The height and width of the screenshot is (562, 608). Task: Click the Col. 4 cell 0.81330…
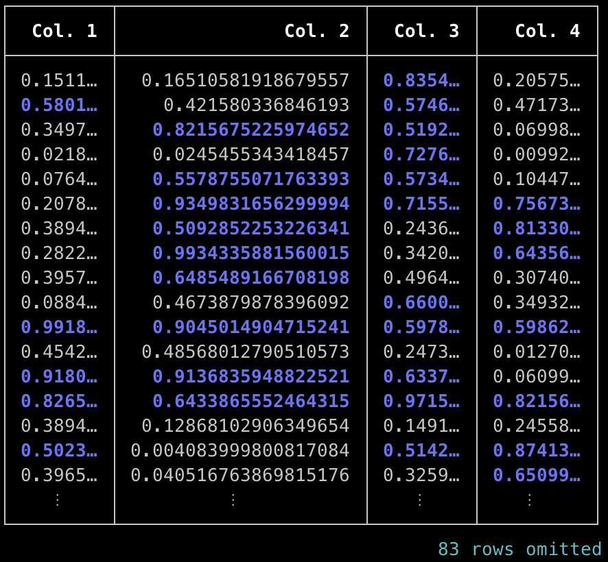(x=537, y=228)
